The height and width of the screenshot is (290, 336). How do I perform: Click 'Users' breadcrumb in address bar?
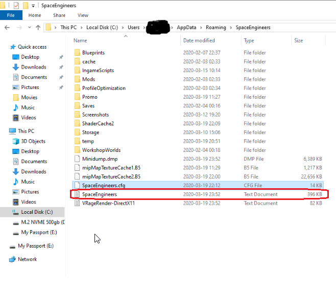click(133, 28)
